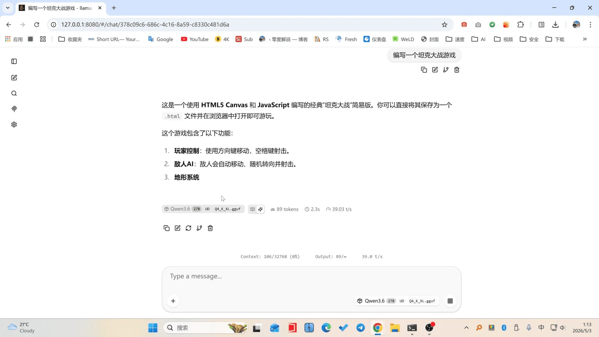Open the Fresh bookmark
599x337 pixels.
346,39
